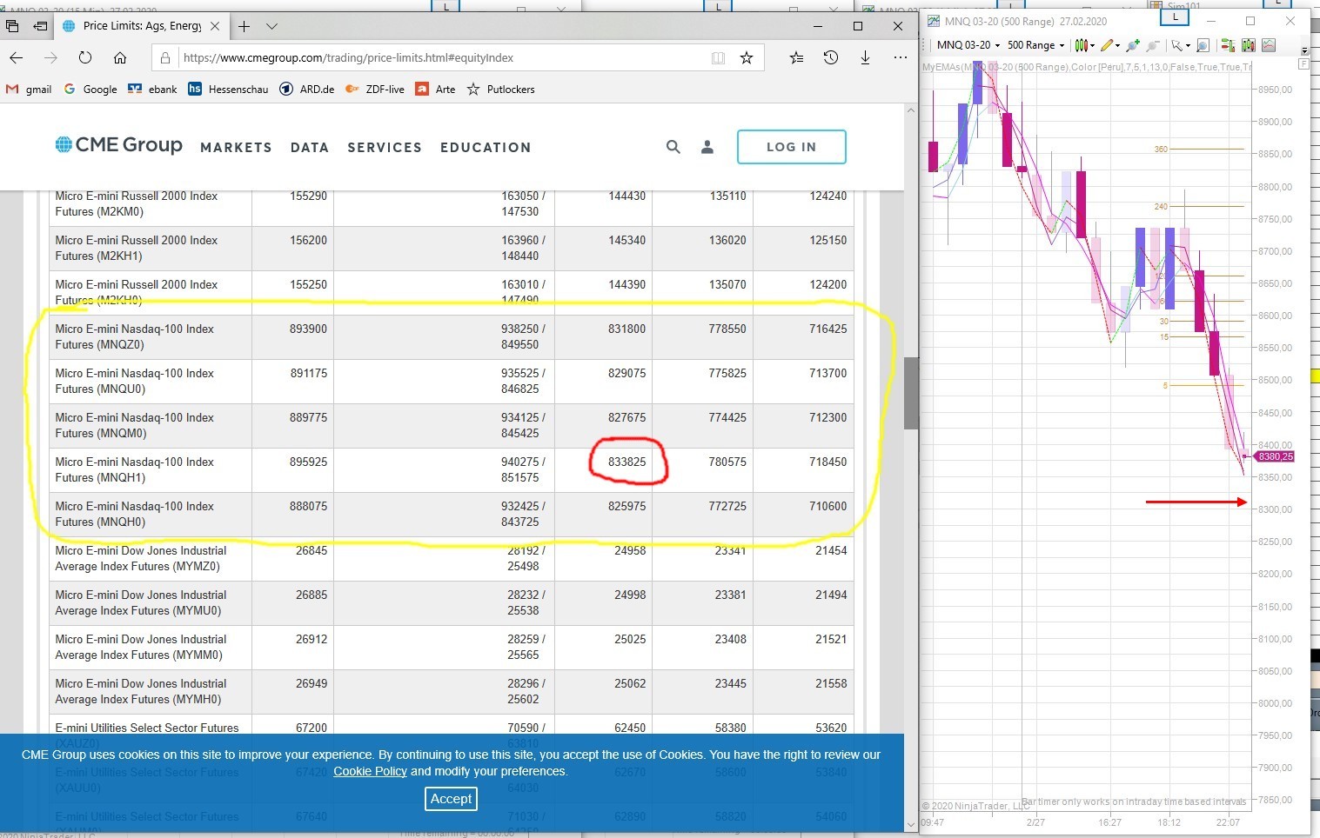Close the Price Limits browser tab
This screenshot has width=1320, height=838.
click(x=215, y=26)
